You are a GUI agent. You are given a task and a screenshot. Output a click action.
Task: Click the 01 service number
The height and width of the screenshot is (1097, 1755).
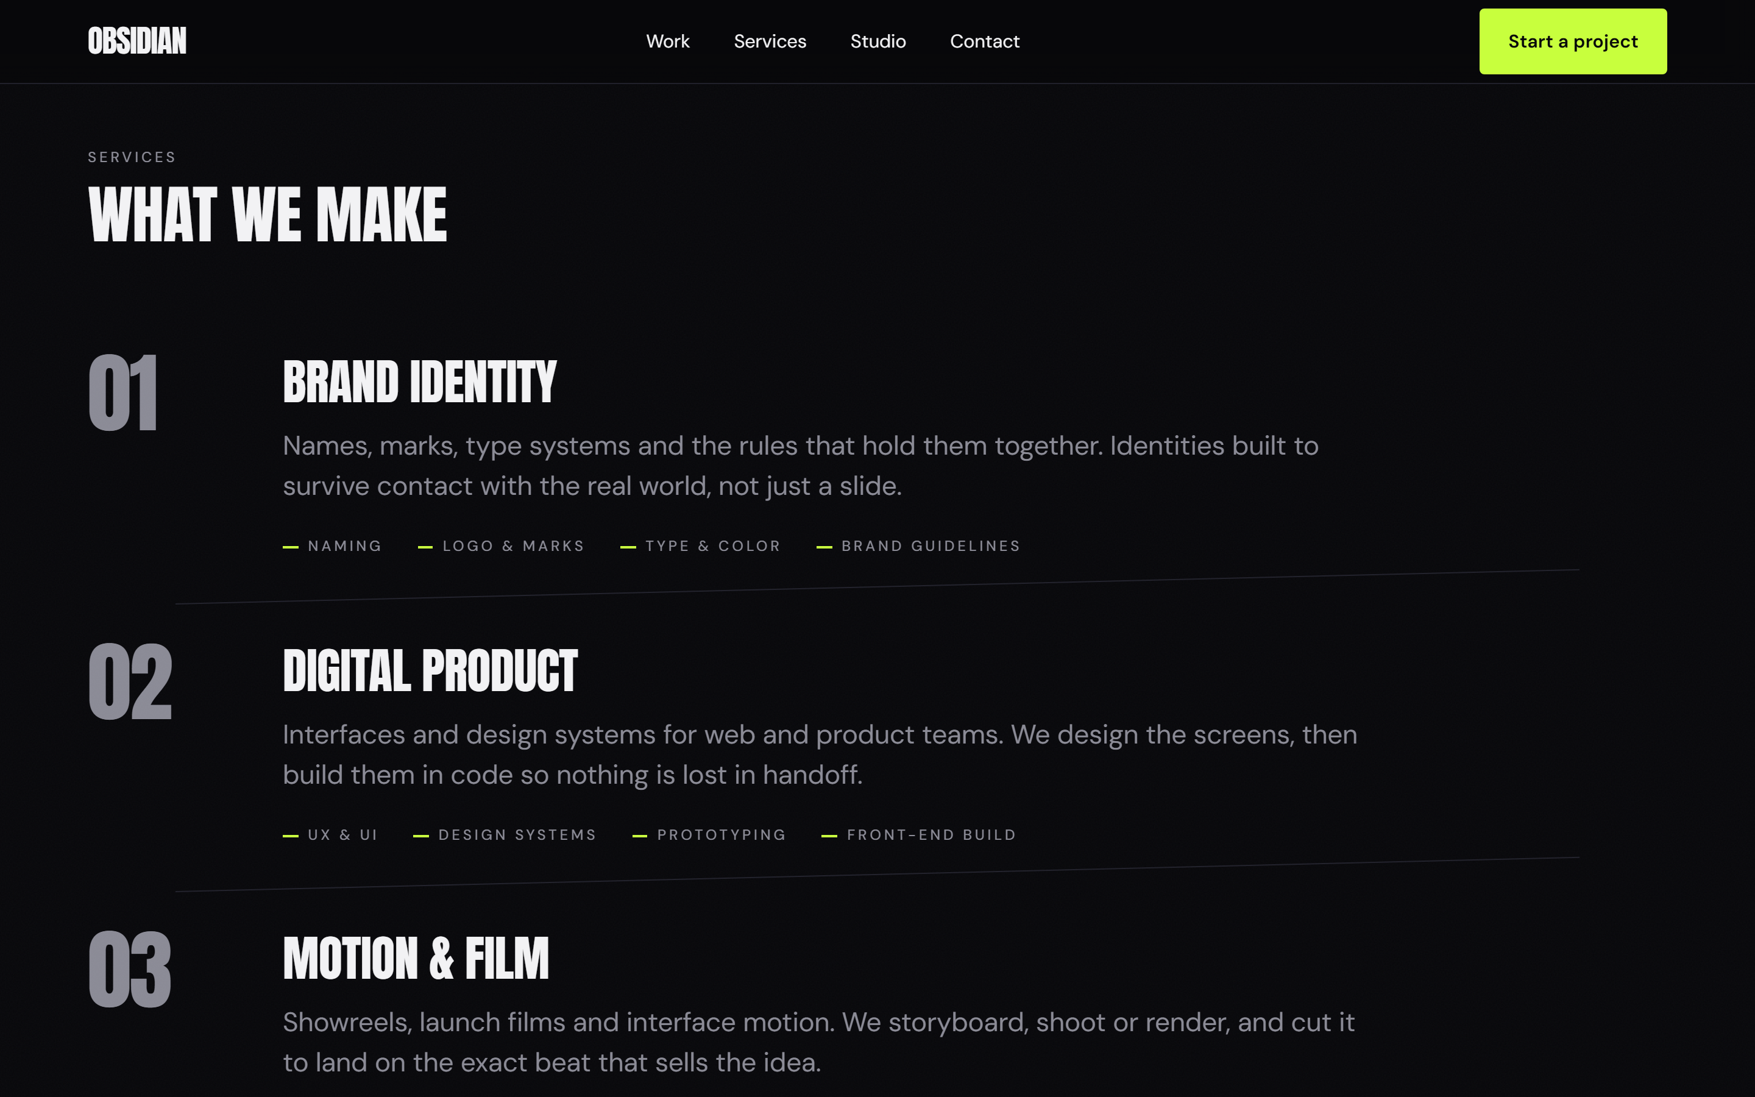click(122, 392)
